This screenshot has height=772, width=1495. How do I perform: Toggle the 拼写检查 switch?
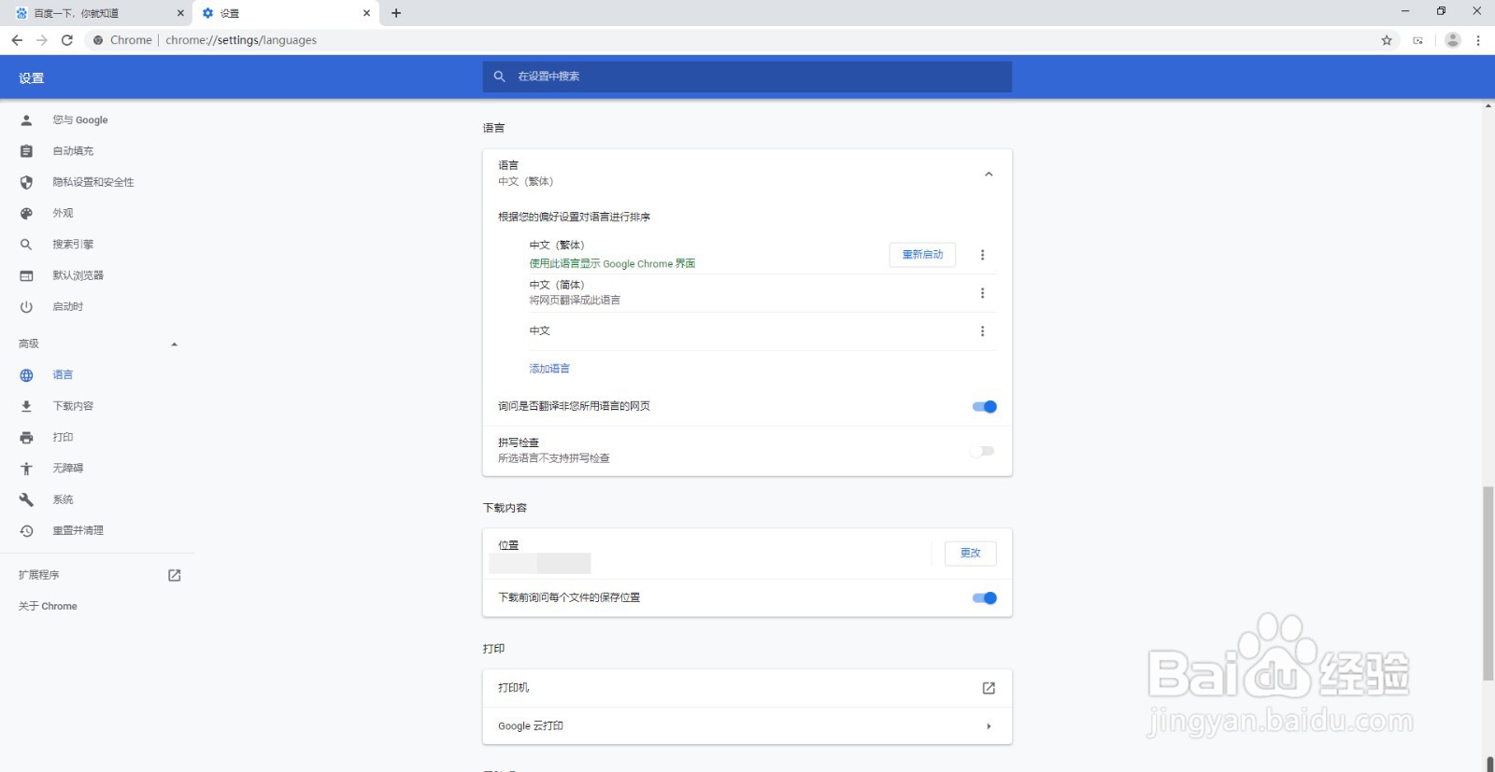pos(982,451)
